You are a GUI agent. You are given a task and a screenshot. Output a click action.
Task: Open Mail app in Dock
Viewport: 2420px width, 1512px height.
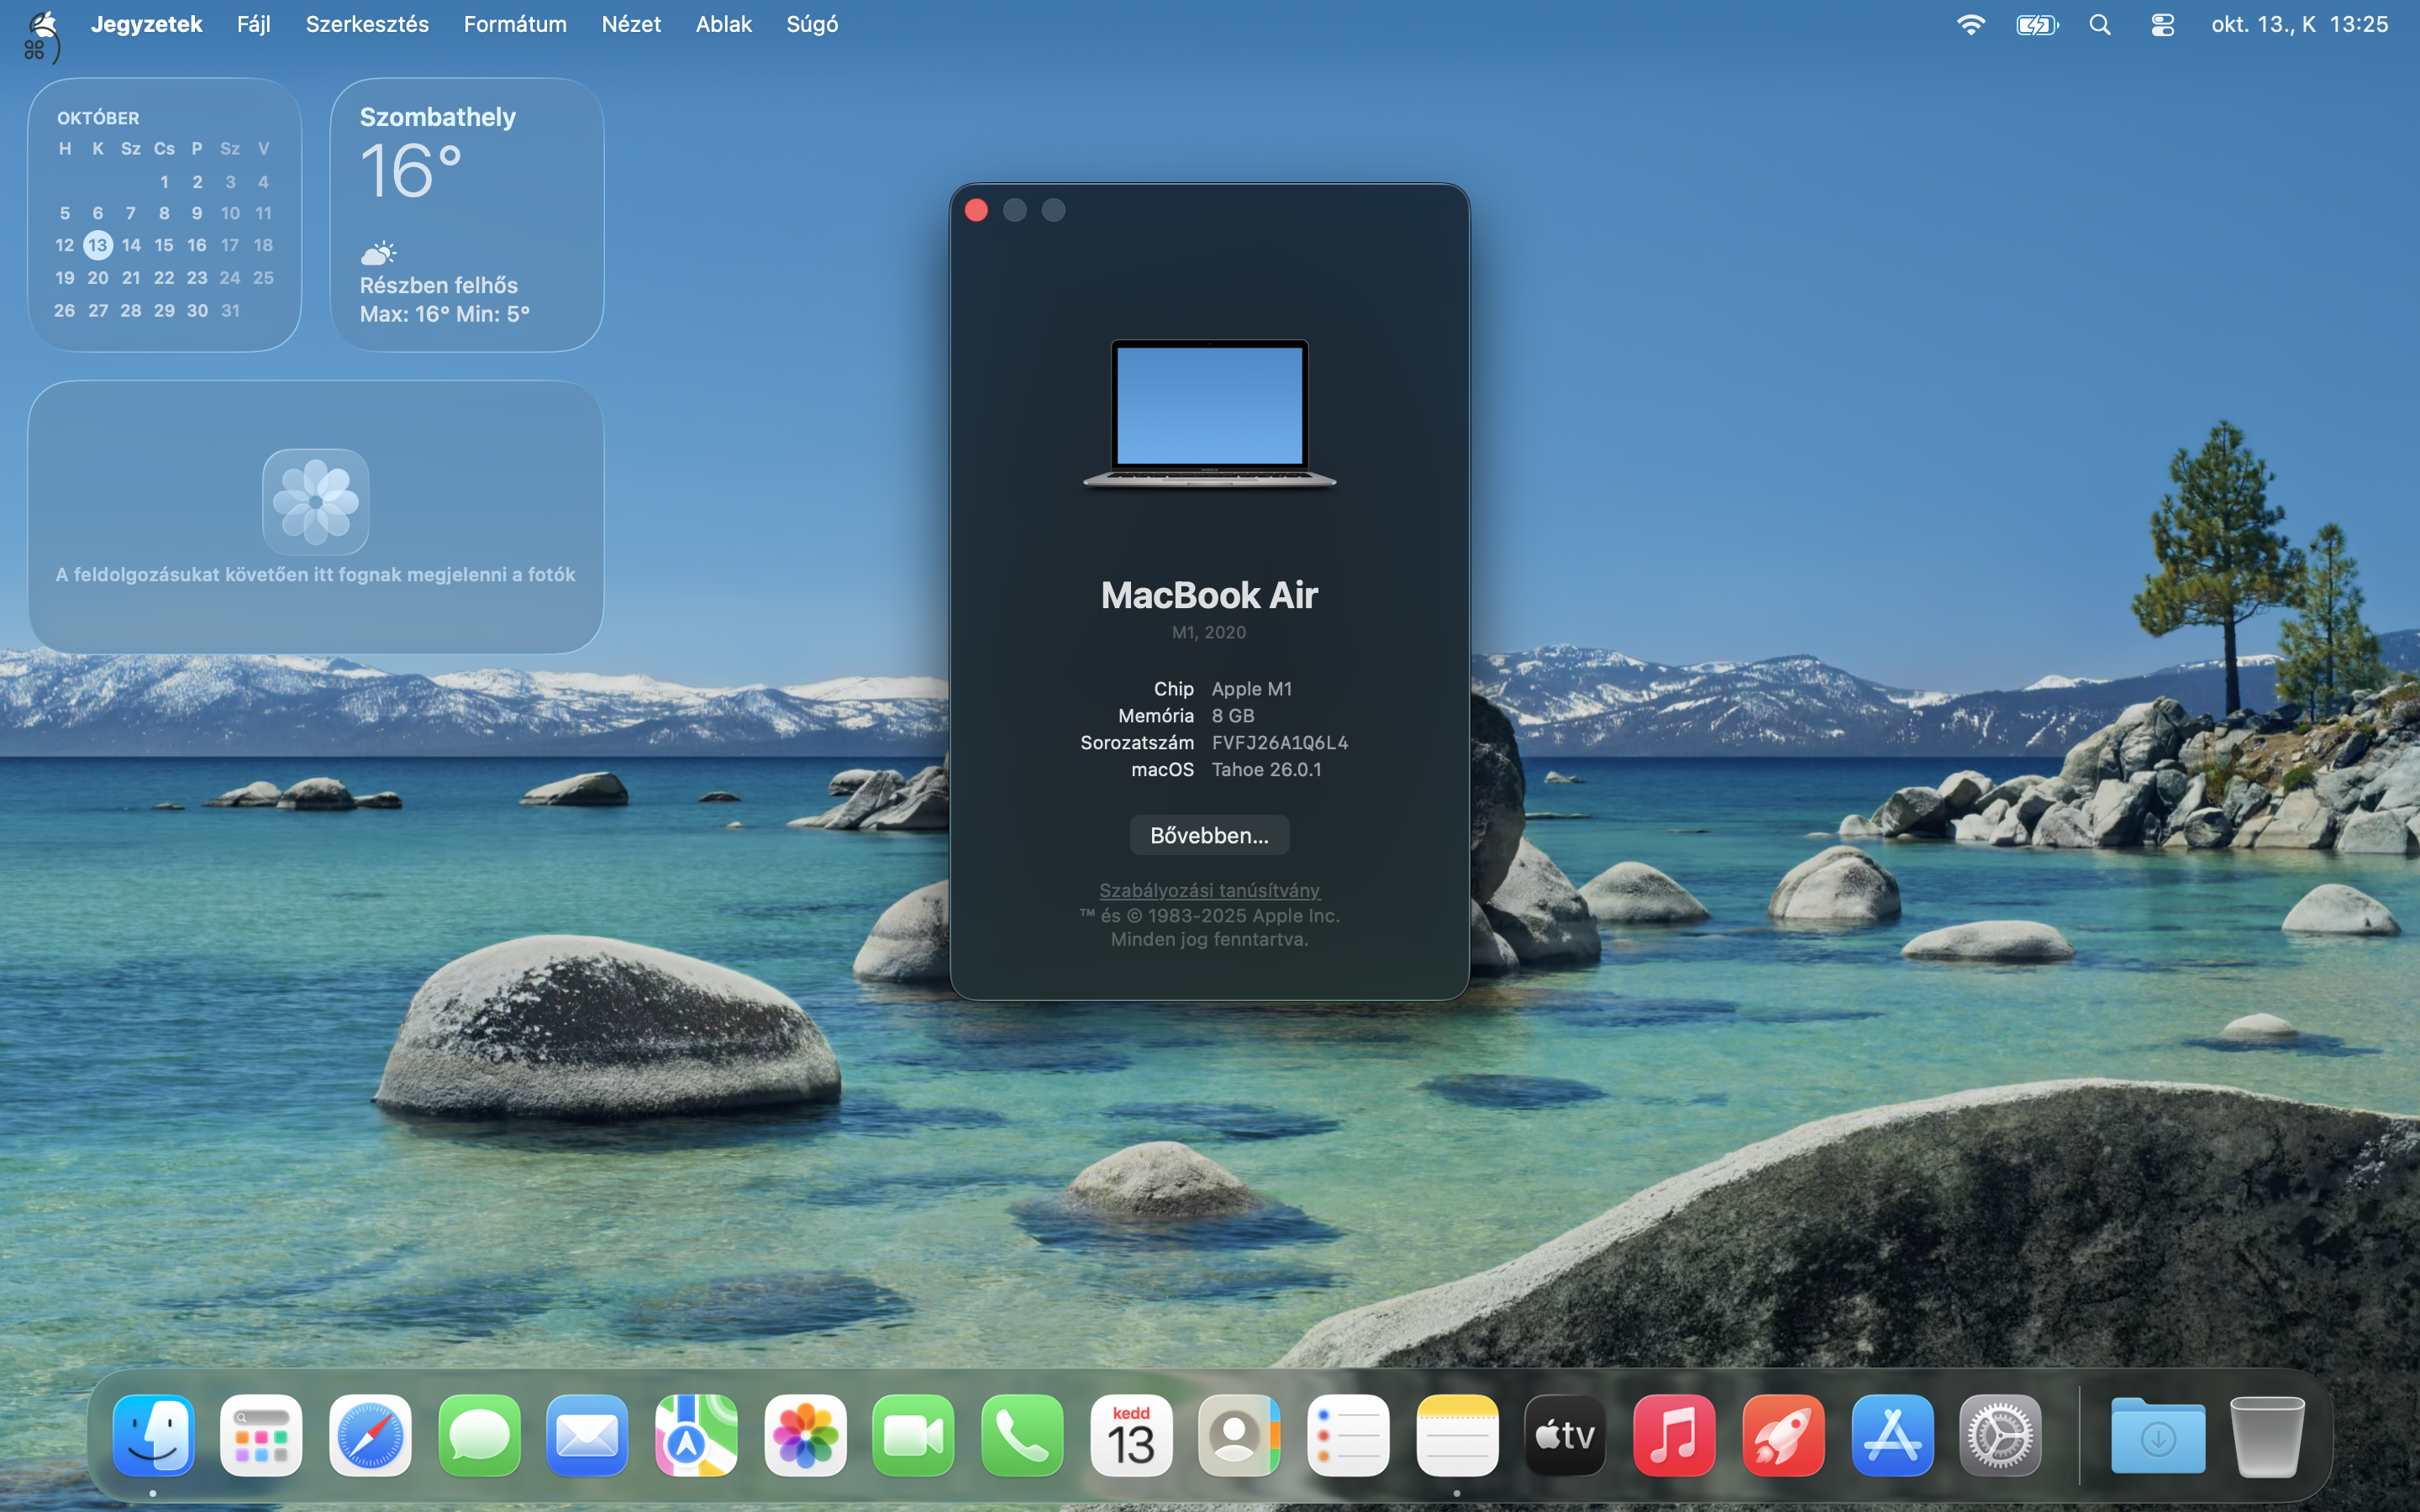point(588,1435)
